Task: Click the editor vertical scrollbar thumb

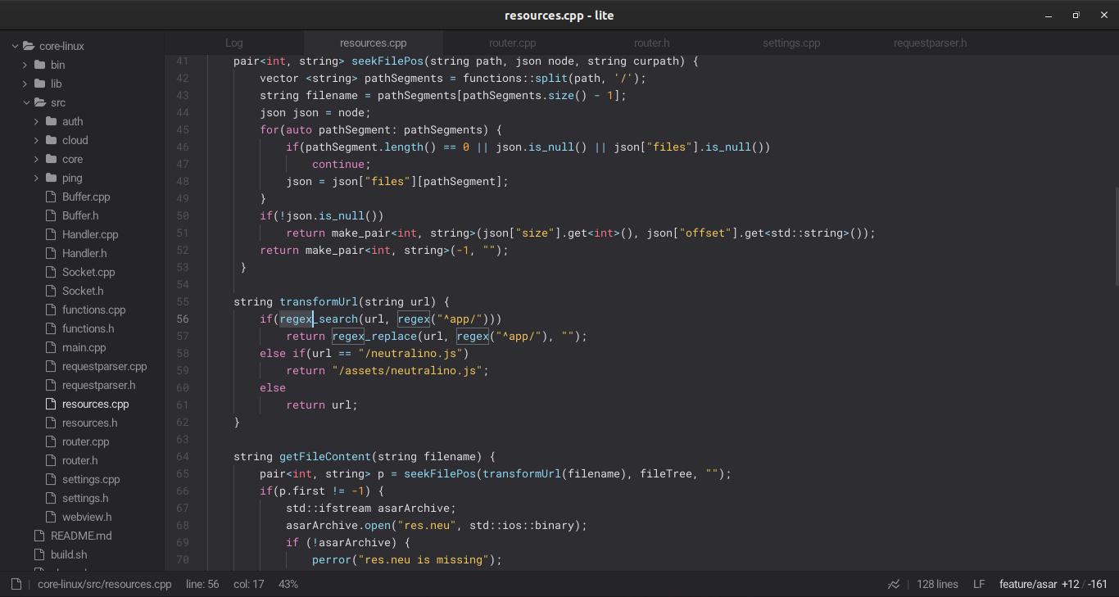Action: click(1116, 237)
